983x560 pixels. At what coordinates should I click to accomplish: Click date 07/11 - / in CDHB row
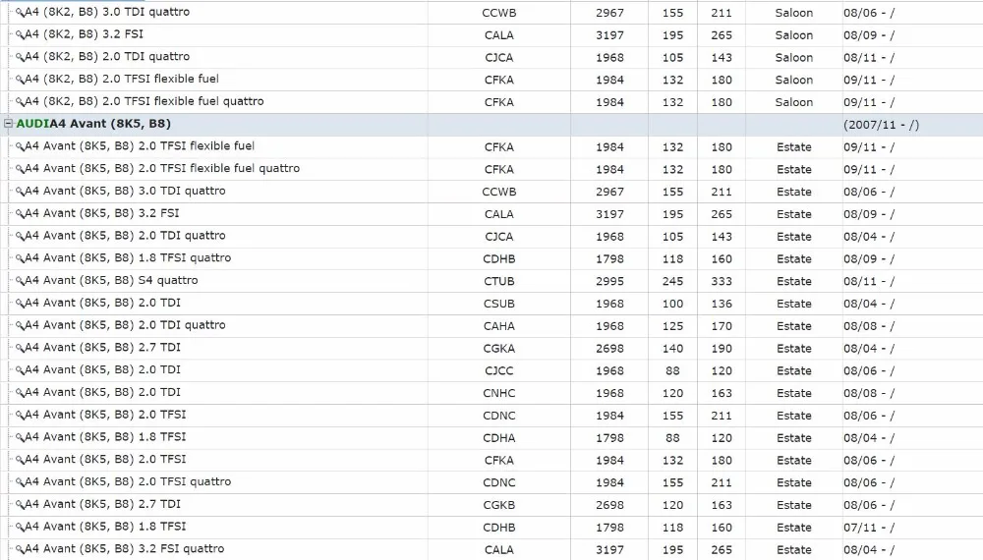tap(869, 528)
